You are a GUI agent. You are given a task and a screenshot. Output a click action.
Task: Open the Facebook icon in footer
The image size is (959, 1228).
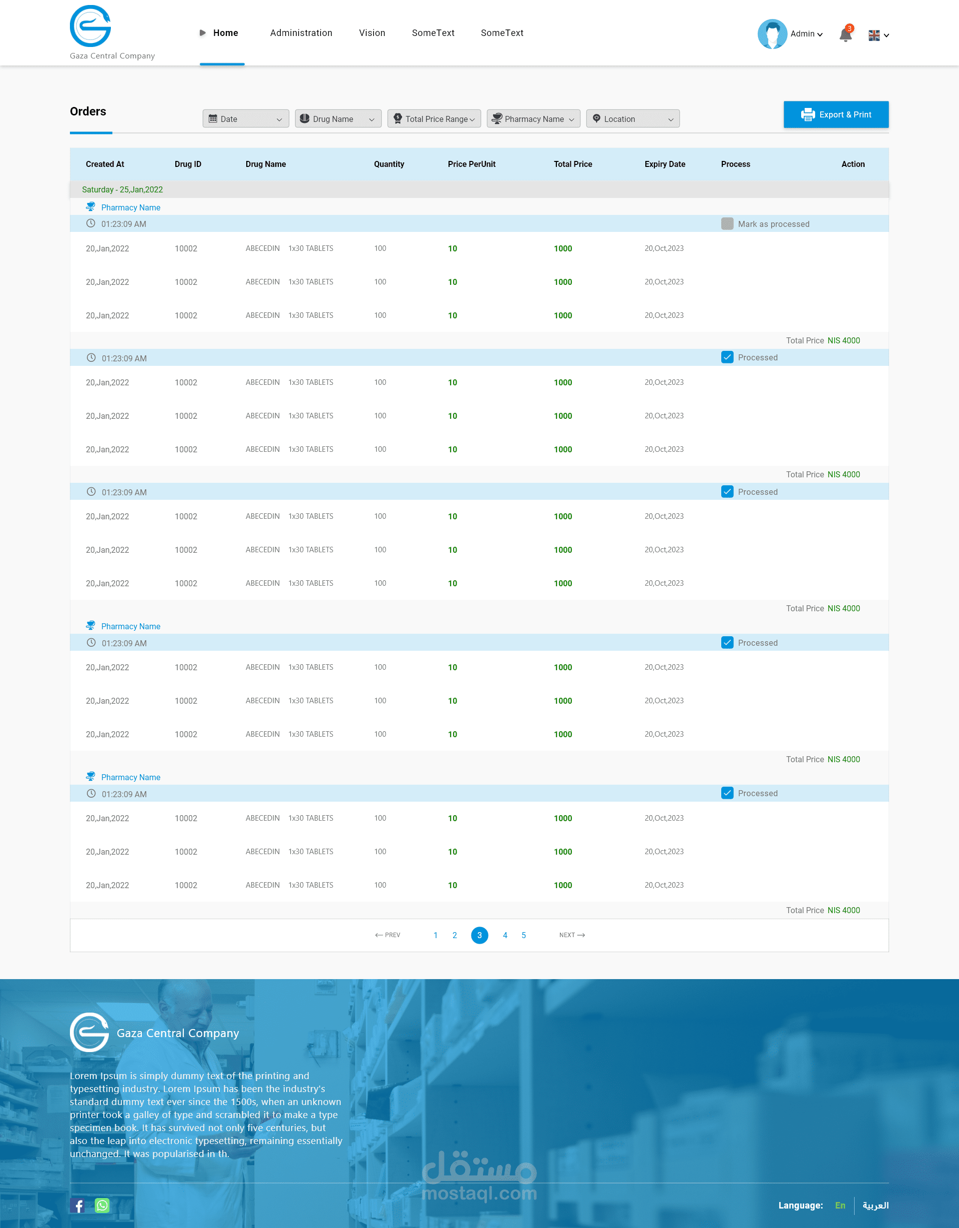click(x=78, y=1205)
